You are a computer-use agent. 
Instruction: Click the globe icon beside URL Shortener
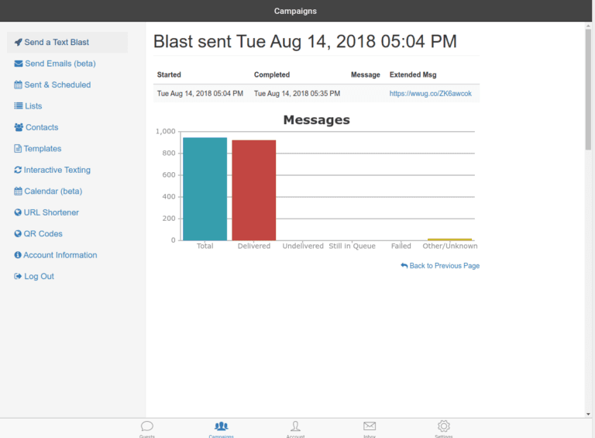click(x=18, y=212)
